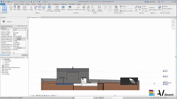177x99 pixels.
Task: Select the Sol (floor) tool
Action: (44, 8)
